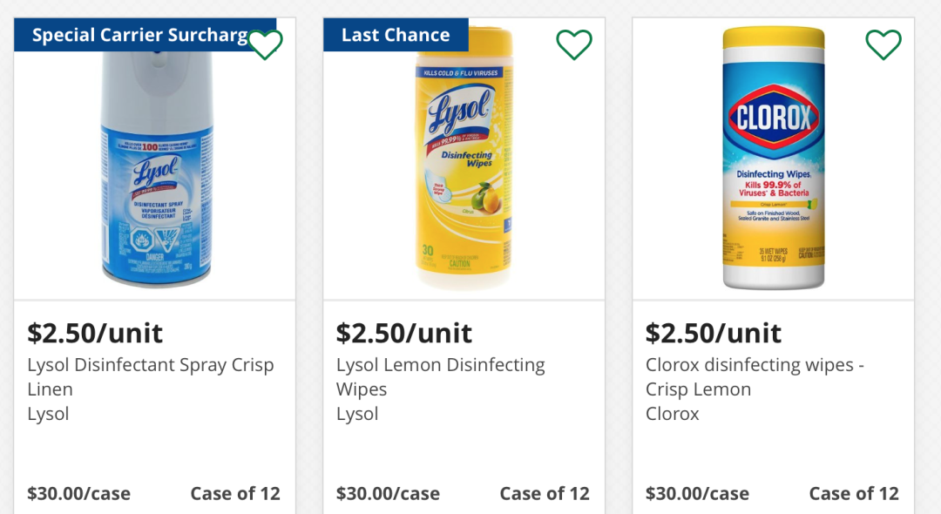The height and width of the screenshot is (514, 941).
Task: Click Case of 12 on Lysol Lemon Wipes
Action: (545, 493)
